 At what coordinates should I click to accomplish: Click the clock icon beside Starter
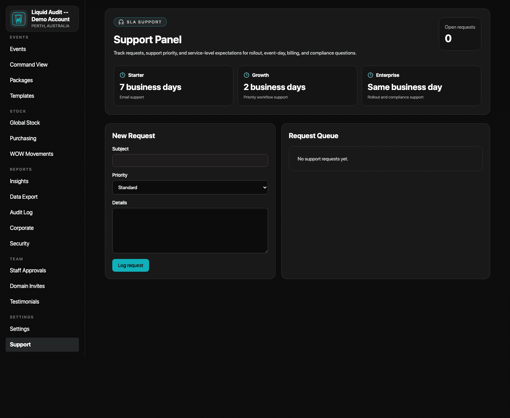click(123, 75)
